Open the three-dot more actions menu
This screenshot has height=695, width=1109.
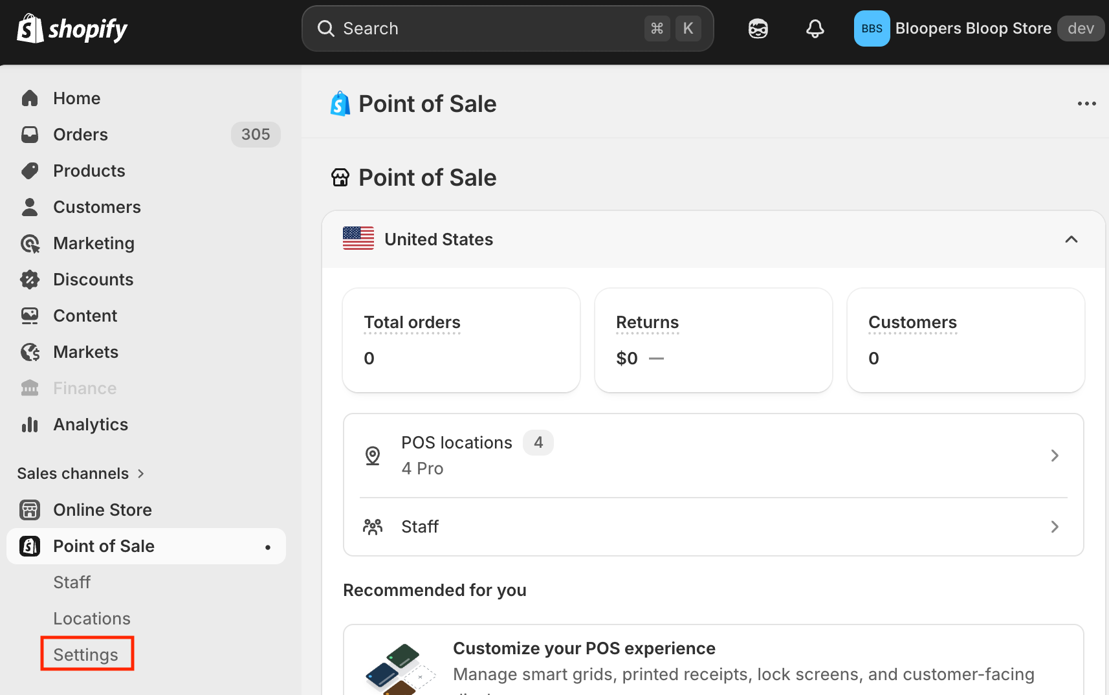pos(1086,104)
